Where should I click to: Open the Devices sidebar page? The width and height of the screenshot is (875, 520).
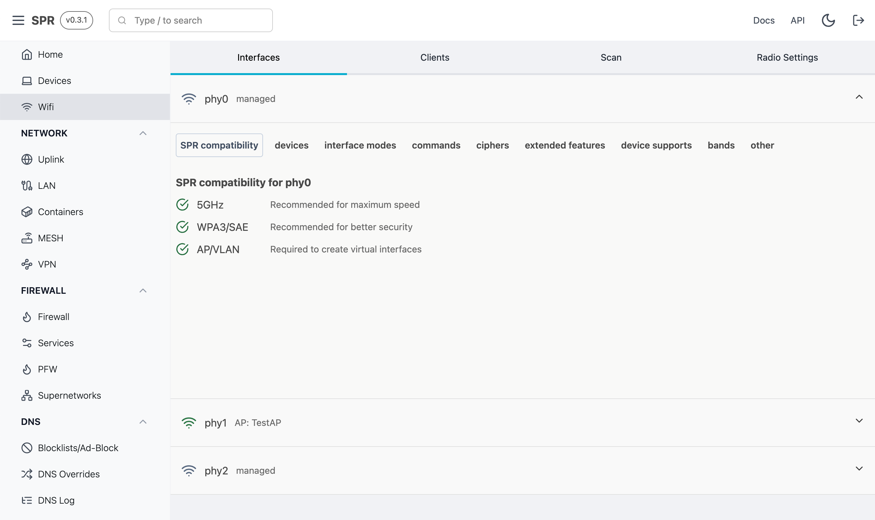[85, 81]
